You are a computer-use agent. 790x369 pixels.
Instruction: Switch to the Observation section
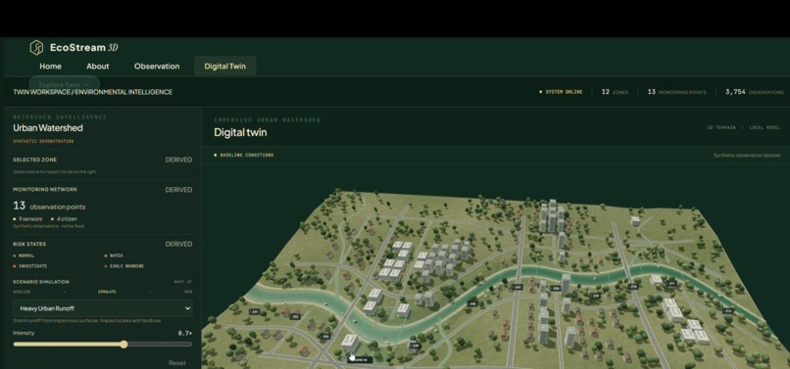[x=157, y=66]
